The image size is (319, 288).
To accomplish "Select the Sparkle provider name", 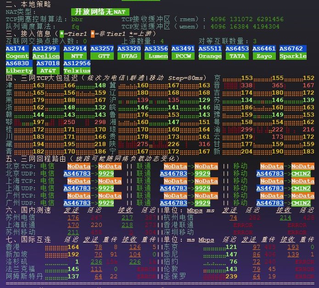I will point(293,56).
